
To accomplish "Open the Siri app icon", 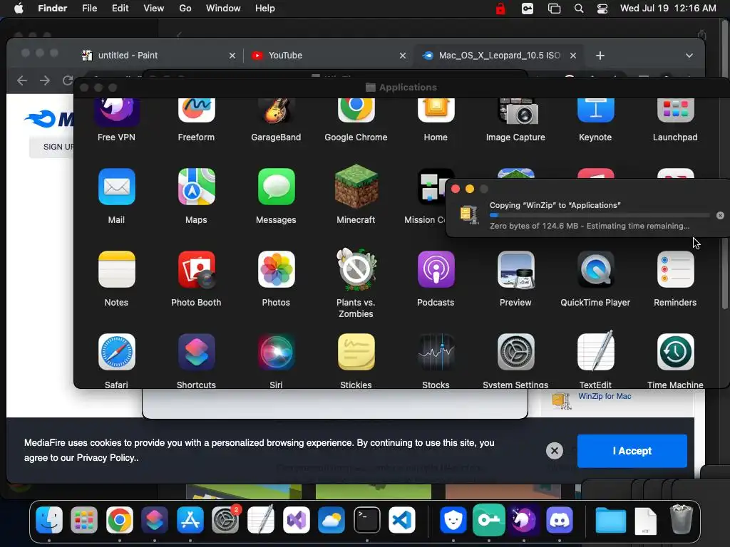I will point(276,352).
